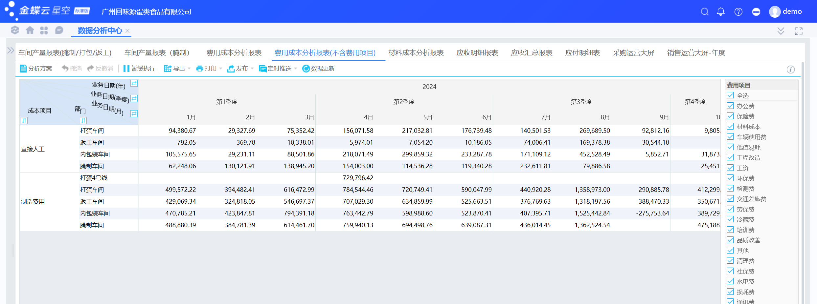Uncheck the 全选 checkbox
The height and width of the screenshot is (304, 817).
tap(730, 95)
